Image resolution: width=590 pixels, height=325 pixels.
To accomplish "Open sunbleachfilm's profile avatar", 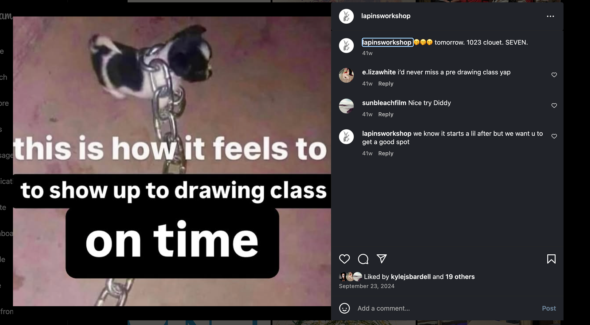I will (346, 106).
